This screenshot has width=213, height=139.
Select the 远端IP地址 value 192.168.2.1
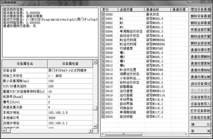coord(70,123)
